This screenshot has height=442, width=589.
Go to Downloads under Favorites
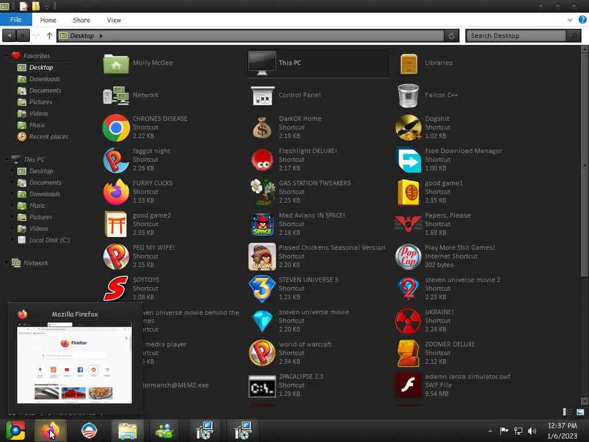pos(45,79)
